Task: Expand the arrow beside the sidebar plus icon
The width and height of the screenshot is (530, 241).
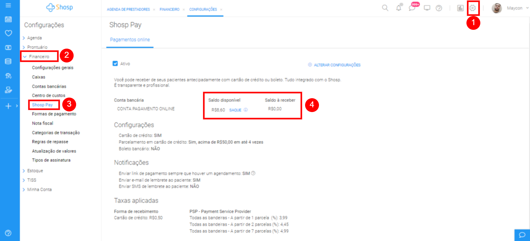Action: coord(17,106)
